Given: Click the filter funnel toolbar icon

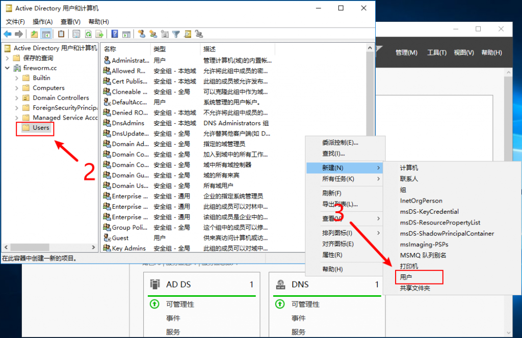Looking at the screenshot, I should point(176,34).
